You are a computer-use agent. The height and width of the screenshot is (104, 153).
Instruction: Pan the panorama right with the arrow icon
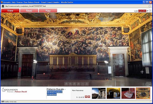tap(70, 84)
